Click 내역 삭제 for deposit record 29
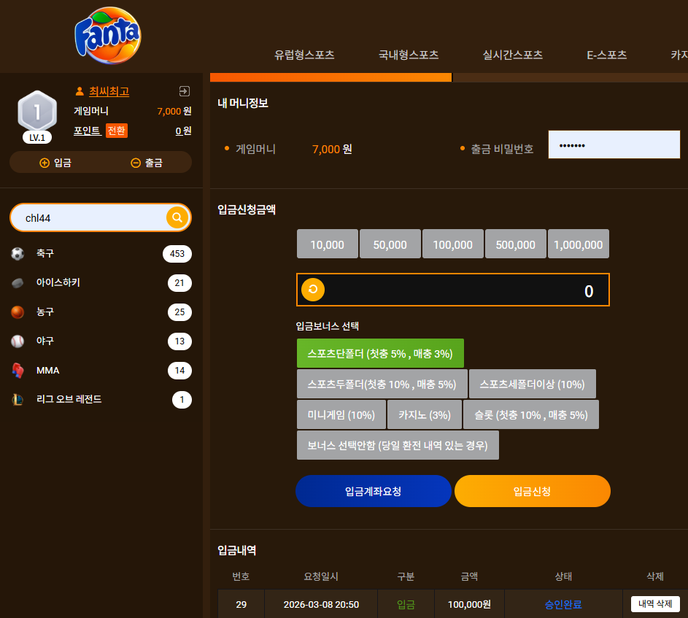688x618 pixels. click(655, 604)
